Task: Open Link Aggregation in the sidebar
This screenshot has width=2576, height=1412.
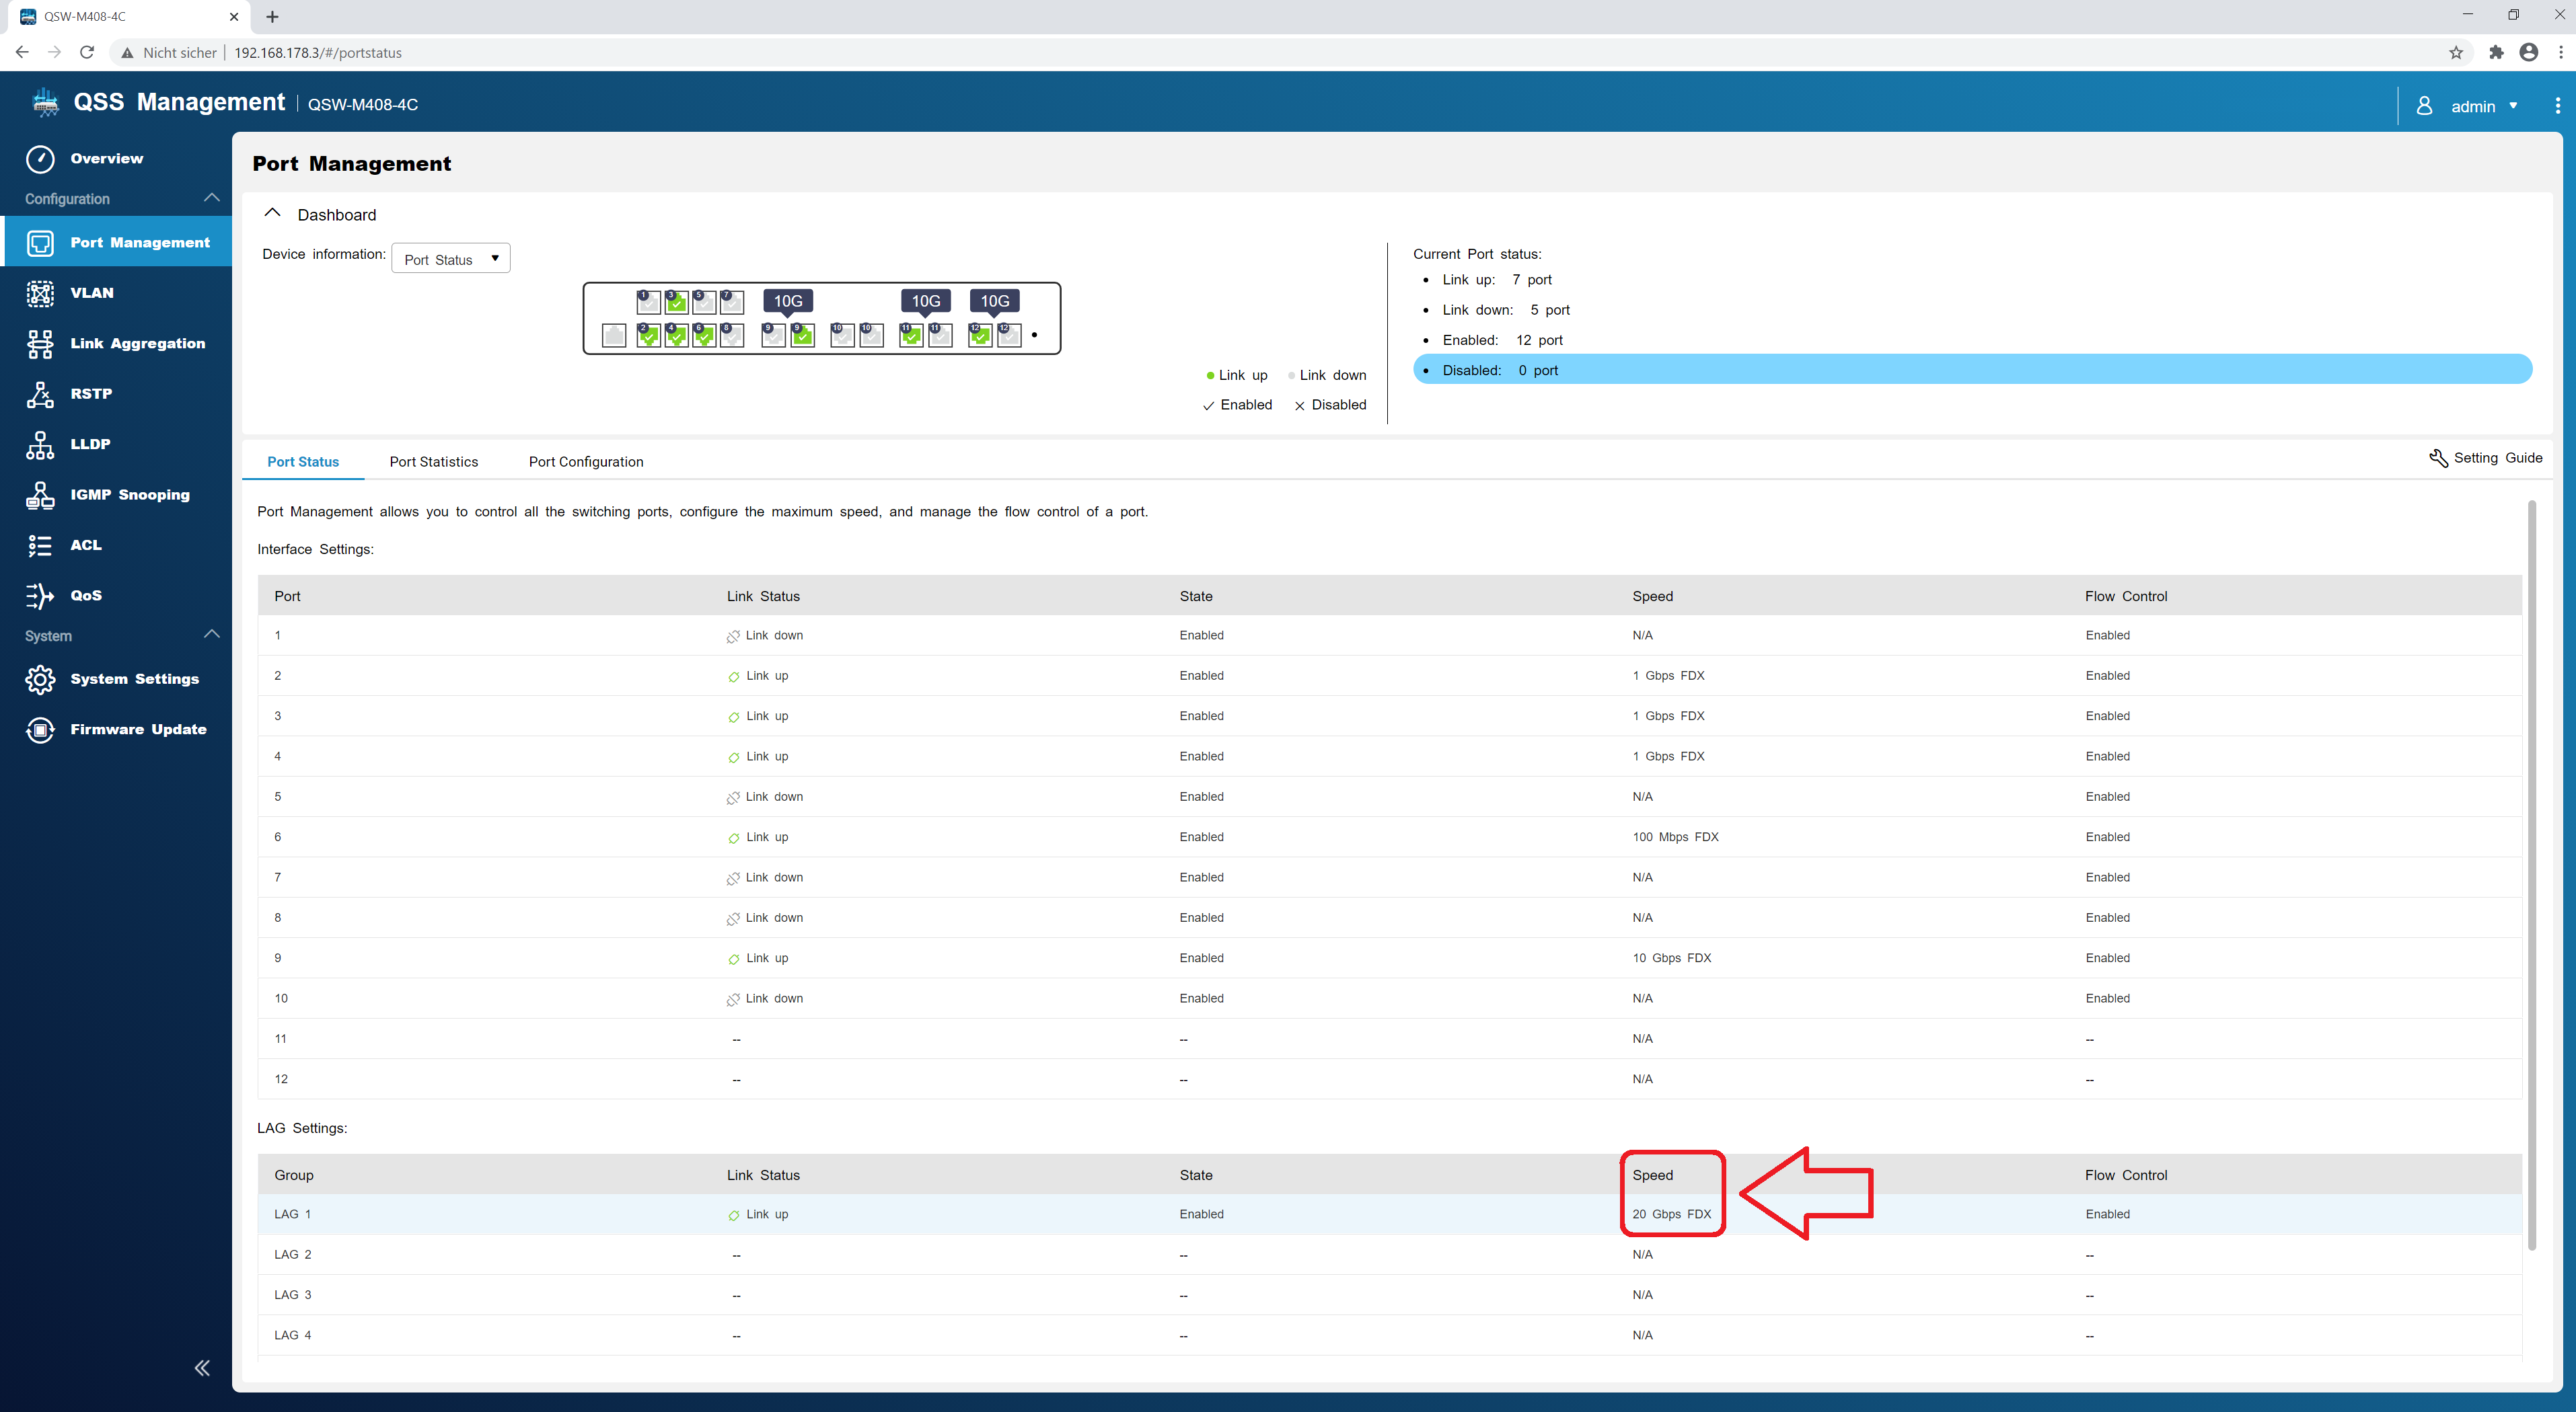Action: [x=137, y=344]
